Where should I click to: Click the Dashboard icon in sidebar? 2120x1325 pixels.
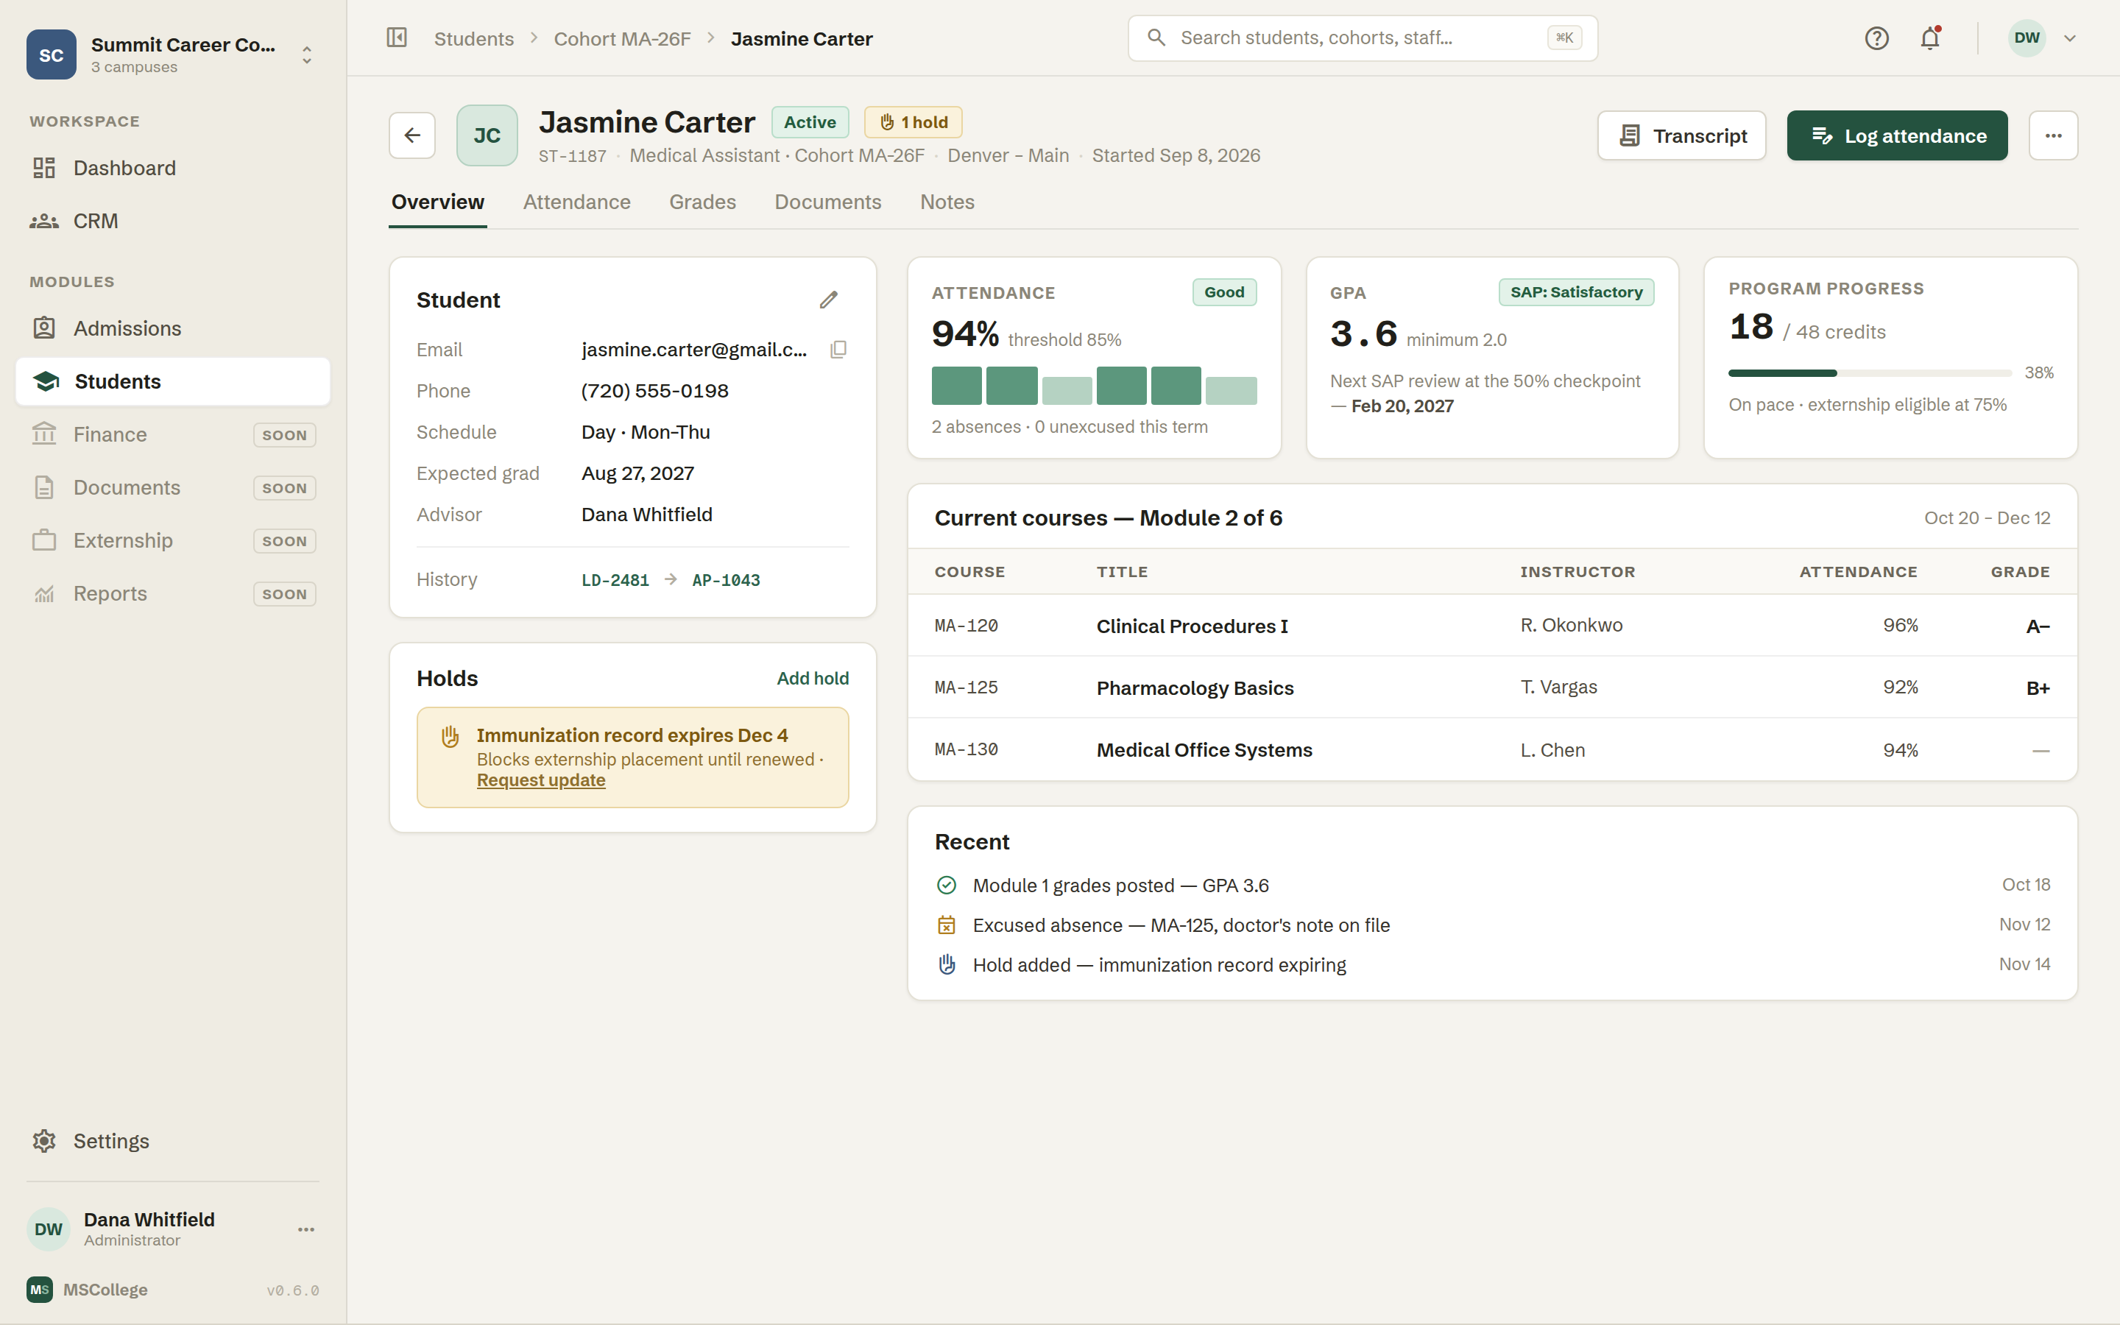point(44,167)
